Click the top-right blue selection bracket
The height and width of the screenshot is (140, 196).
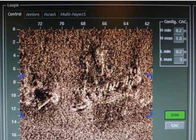click(x=149, y=76)
